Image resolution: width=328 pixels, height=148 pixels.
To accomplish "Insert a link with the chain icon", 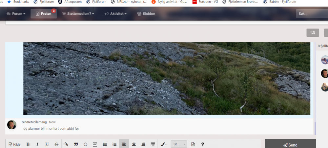I will (66, 144).
